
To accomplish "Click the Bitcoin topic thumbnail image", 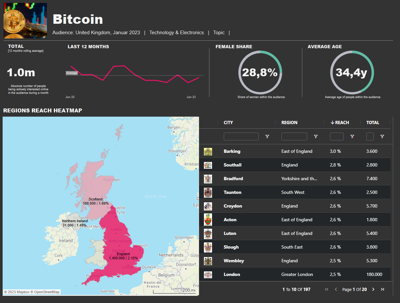I will [x=25, y=21].
